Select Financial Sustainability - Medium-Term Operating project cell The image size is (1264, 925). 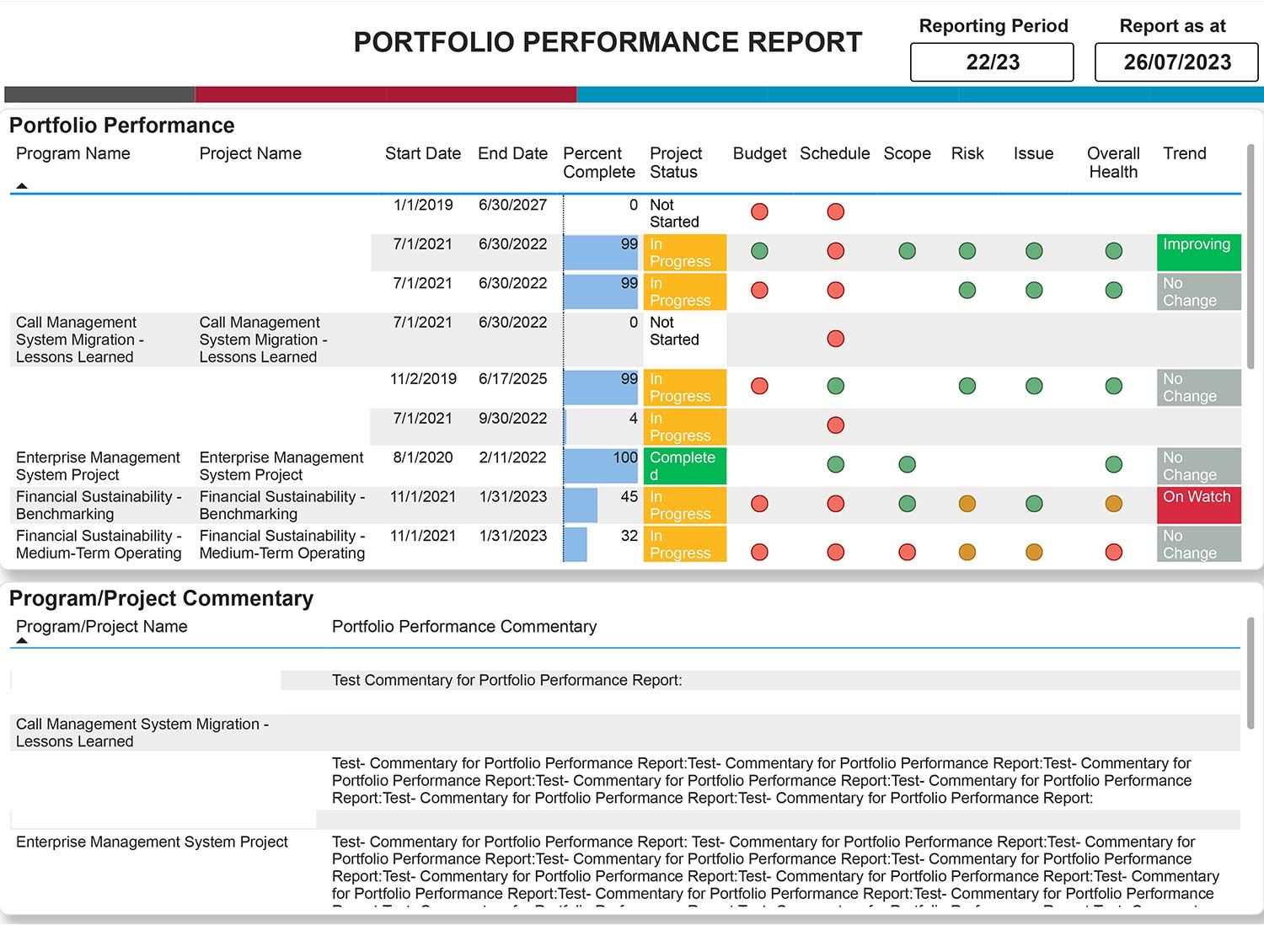(282, 544)
